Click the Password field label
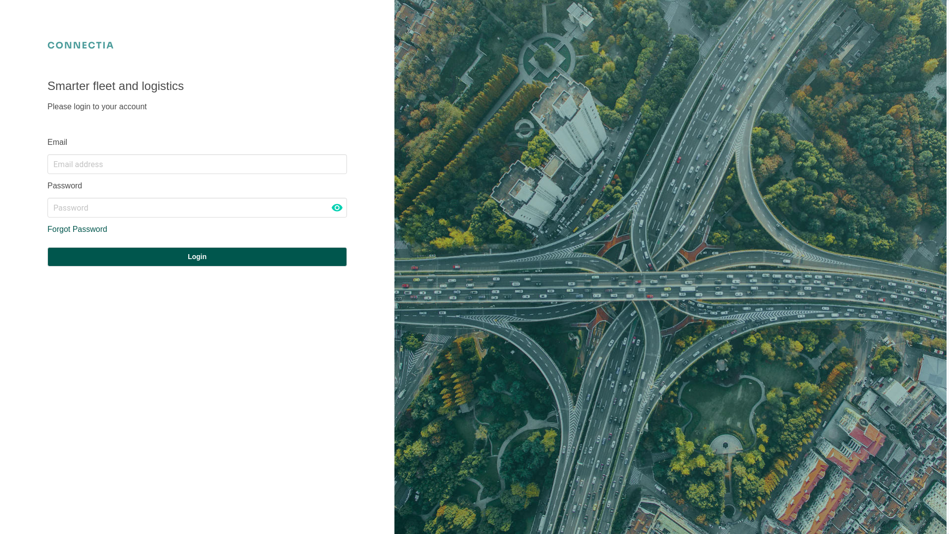 (x=65, y=186)
